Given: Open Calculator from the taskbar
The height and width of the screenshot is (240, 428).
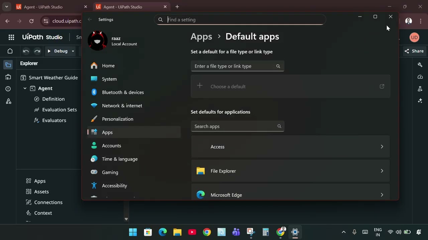Looking at the screenshot, I should pos(266,232).
